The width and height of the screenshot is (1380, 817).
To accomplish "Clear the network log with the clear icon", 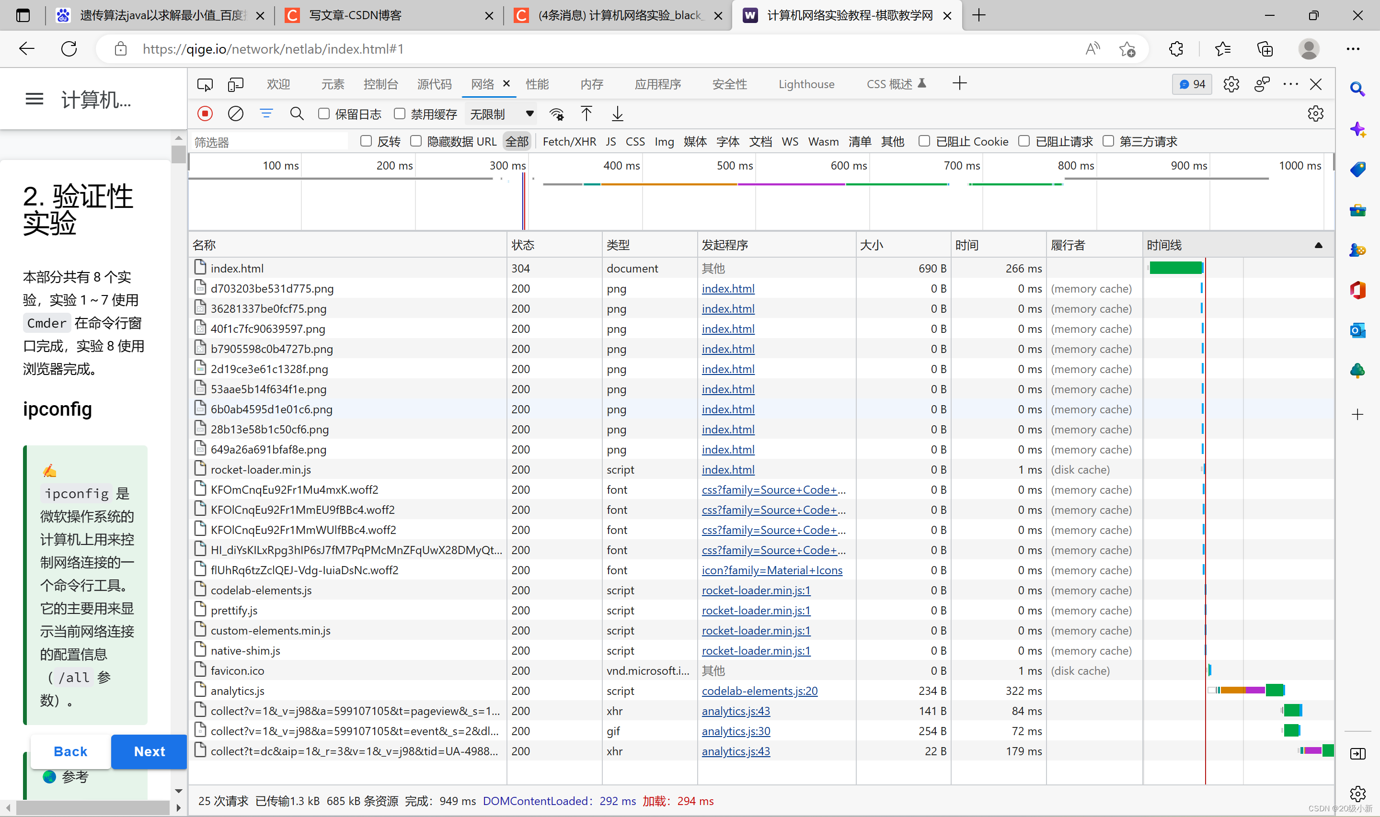I will pyautogui.click(x=235, y=114).
